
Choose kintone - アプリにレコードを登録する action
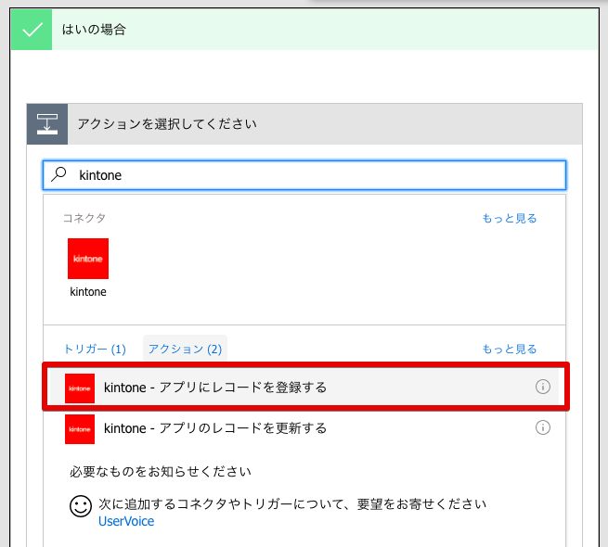(304, 387)
